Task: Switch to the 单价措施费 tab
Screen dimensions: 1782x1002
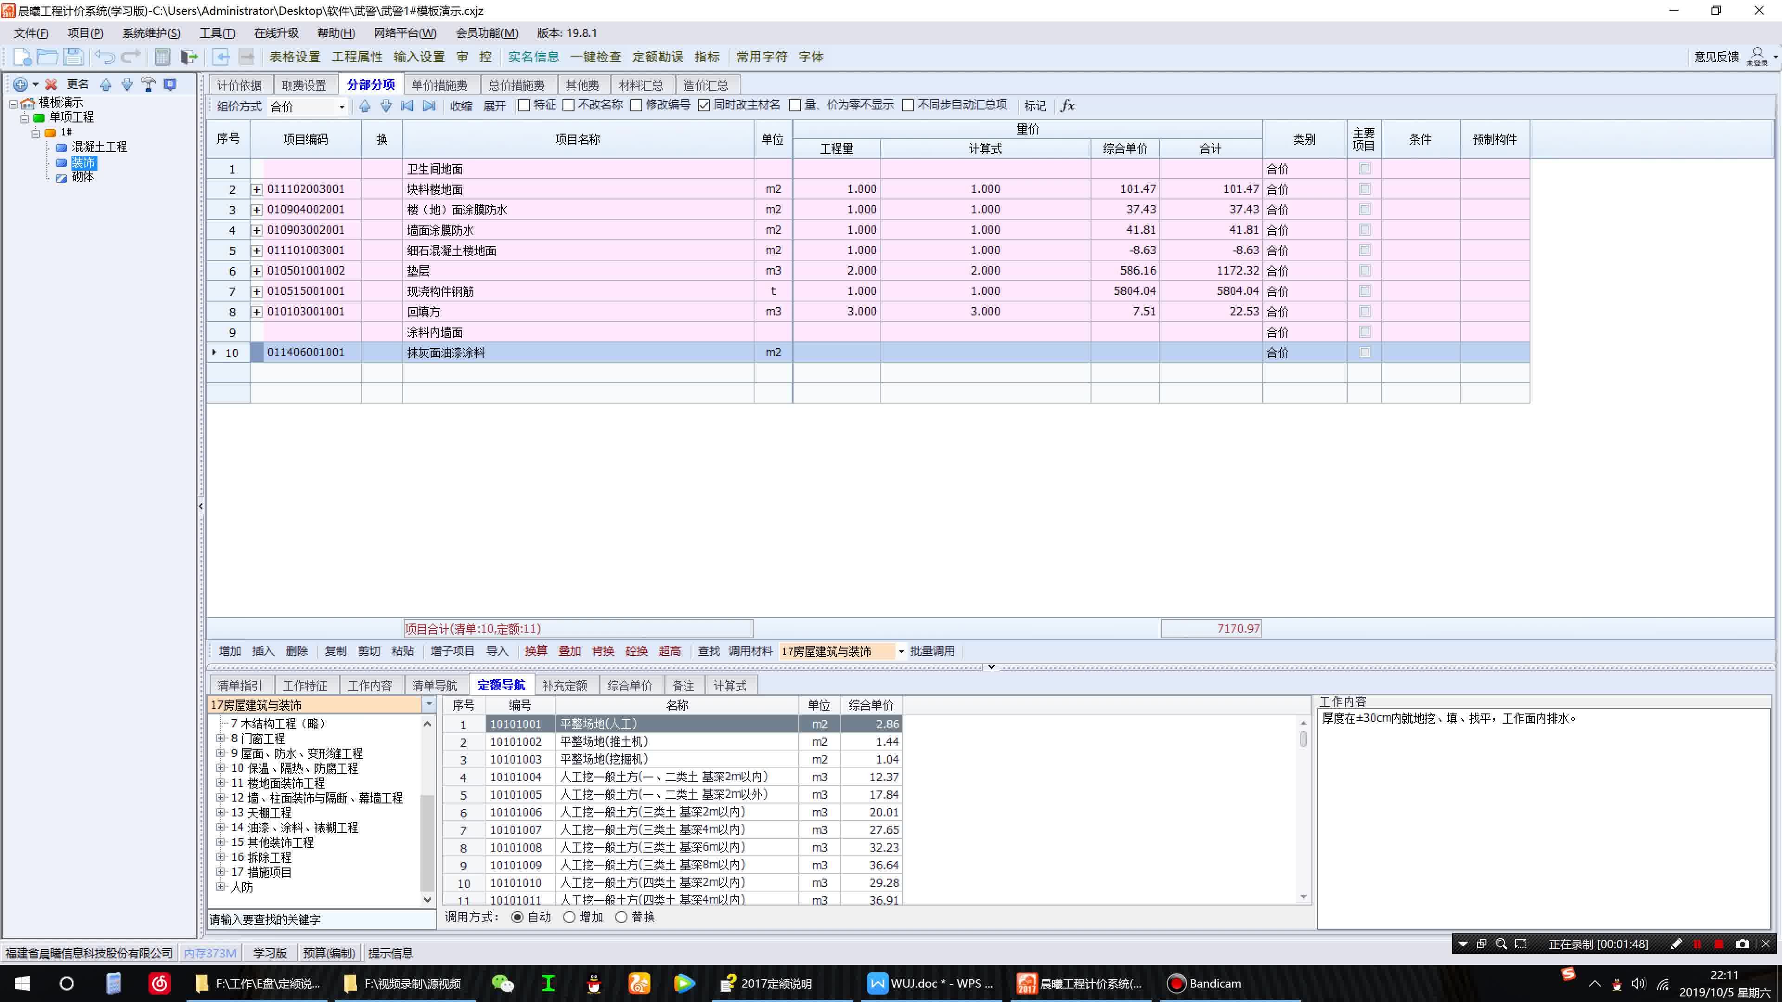Action: [x=439, y=85]
